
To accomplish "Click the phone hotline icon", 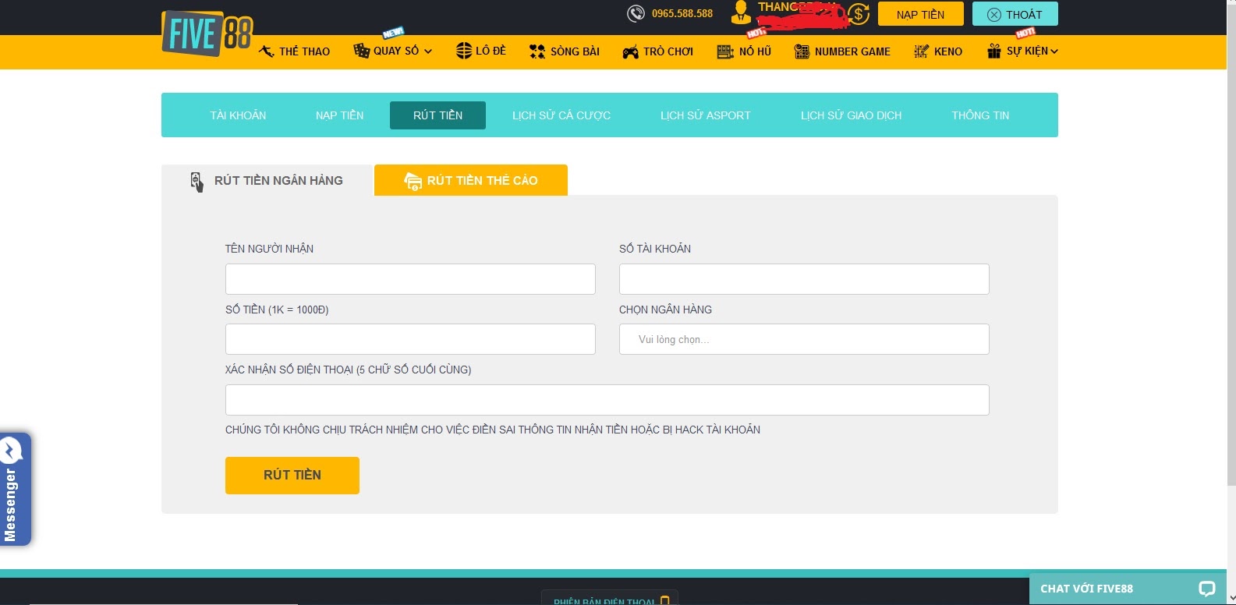I will tap(636, 13).
